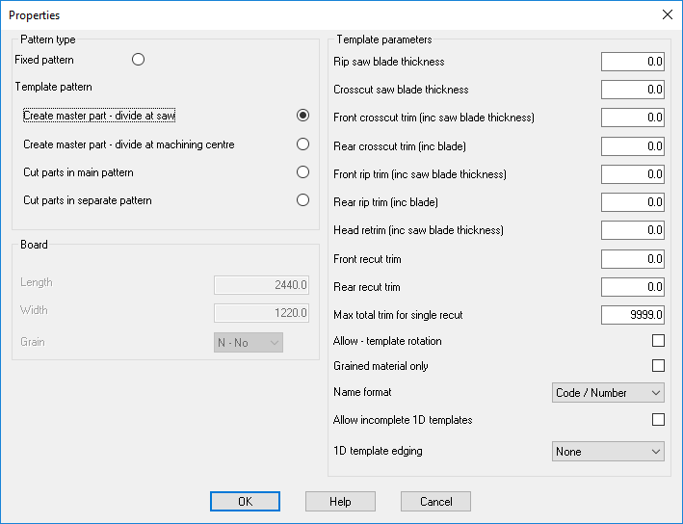Cancel the Properties dialog
Screen dimensions: 683x524
click(x=435, y=501)
